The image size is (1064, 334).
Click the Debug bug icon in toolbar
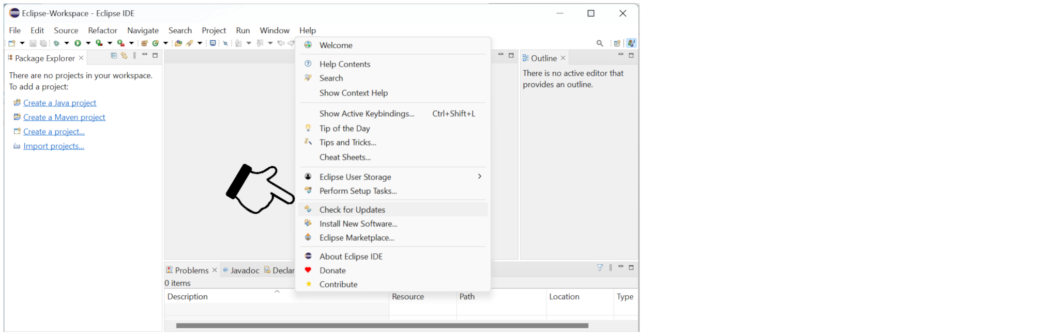coord(56,43)
